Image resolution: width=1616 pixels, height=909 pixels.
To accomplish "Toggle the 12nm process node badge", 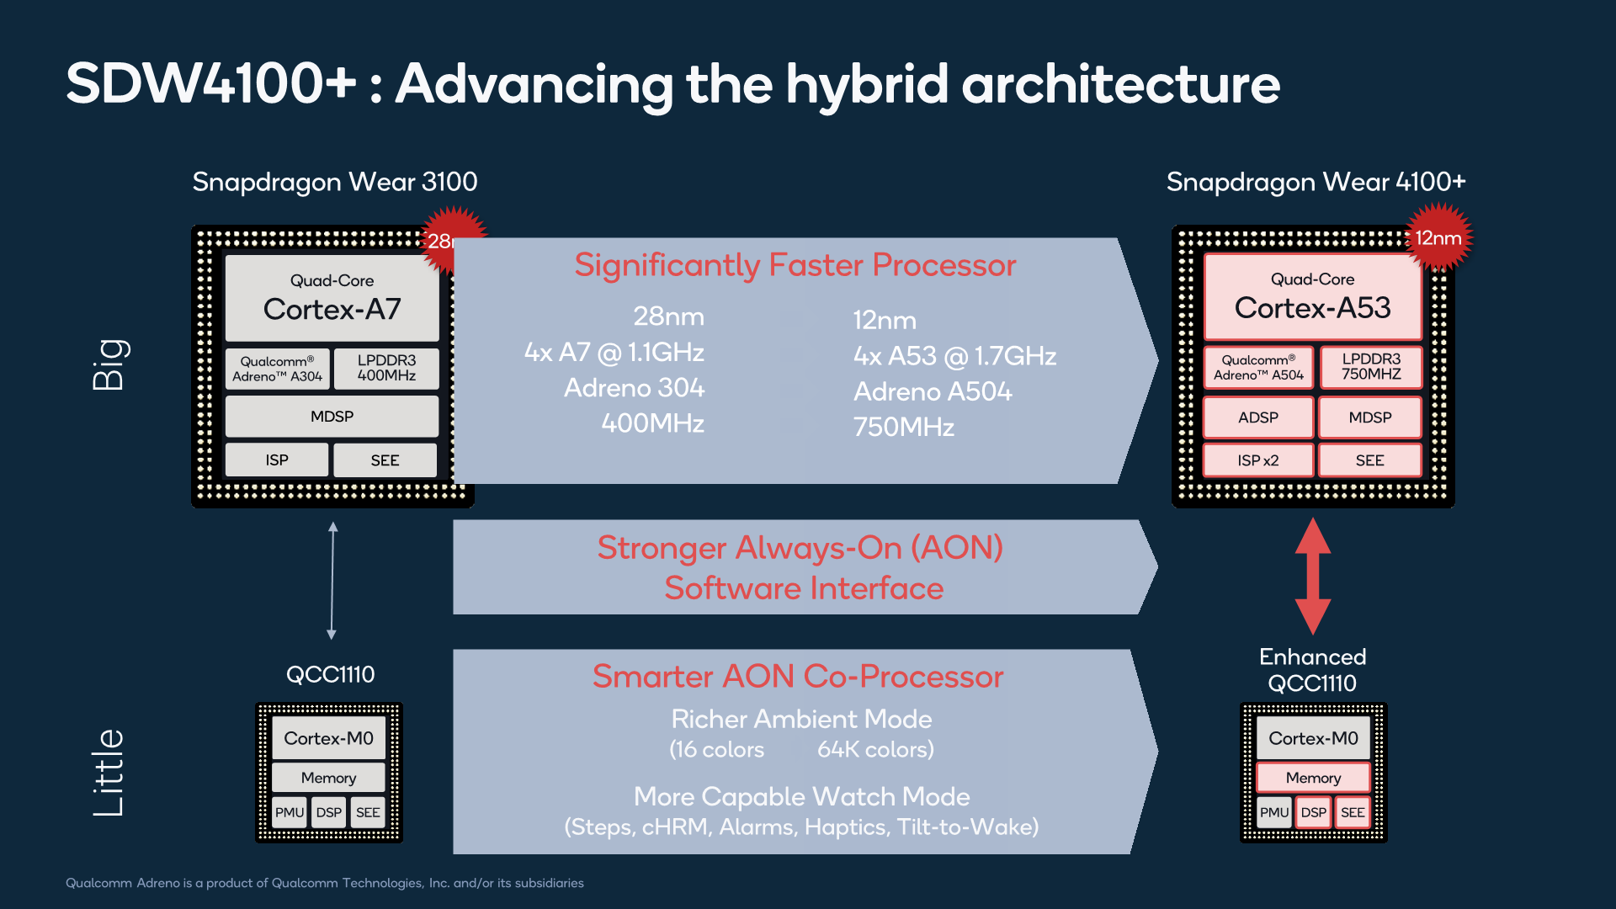I will pyautogui.click(x=1457, y=241).
